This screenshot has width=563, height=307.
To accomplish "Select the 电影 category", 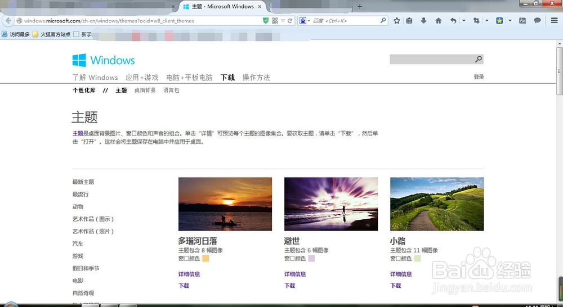I will pyautogui.click(x=78, y=281).
